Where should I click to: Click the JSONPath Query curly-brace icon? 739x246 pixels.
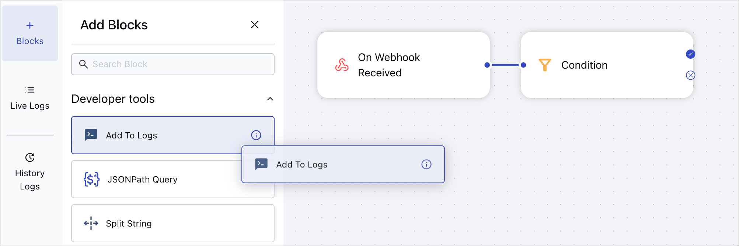point(91,179)
